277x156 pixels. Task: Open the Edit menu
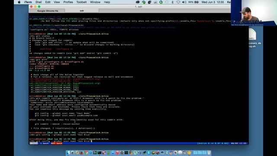pyautogui.click(x=48, y=2)
